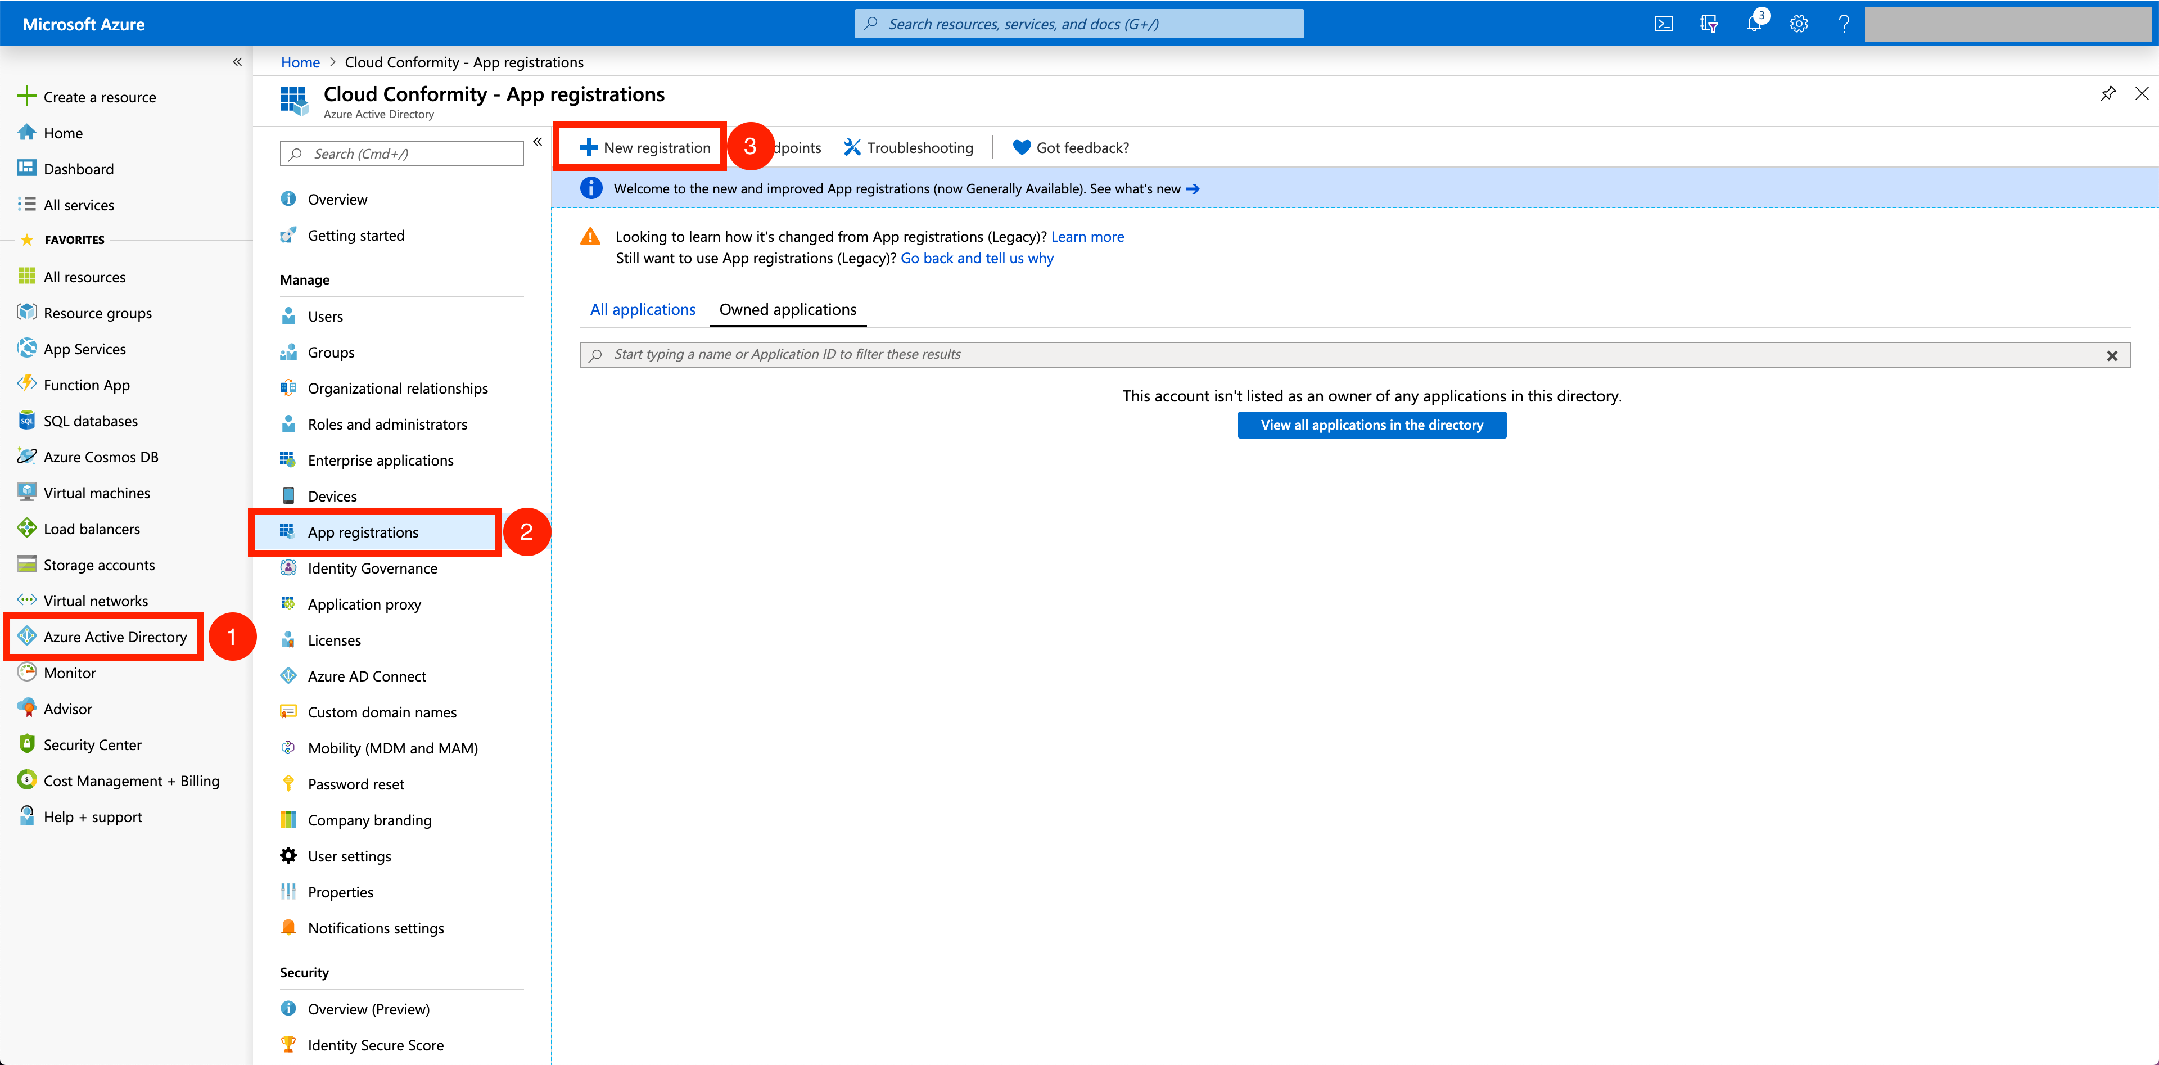
Task: Click the search resources field at top
Action: coord(1079,24)
